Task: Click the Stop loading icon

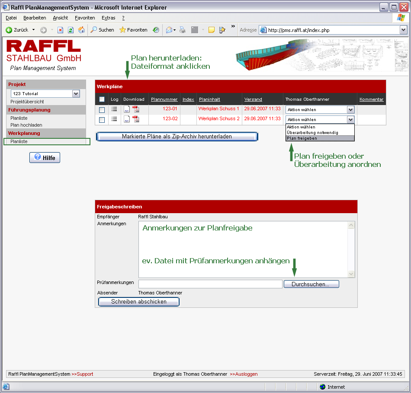Action: pyautogui.click(x=61, y=30)
